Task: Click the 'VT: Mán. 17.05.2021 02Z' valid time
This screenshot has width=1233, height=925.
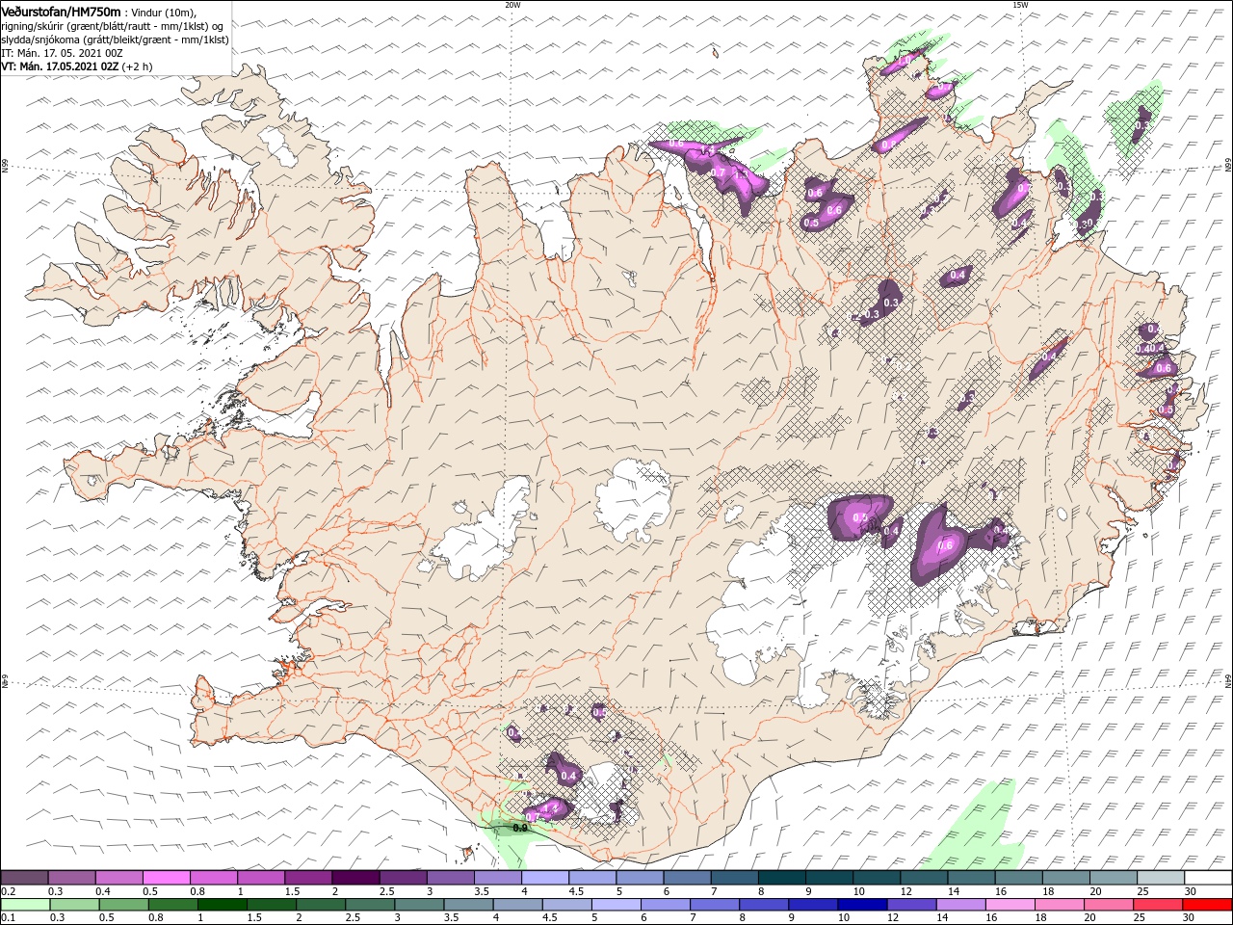Action: click(61, 66)
